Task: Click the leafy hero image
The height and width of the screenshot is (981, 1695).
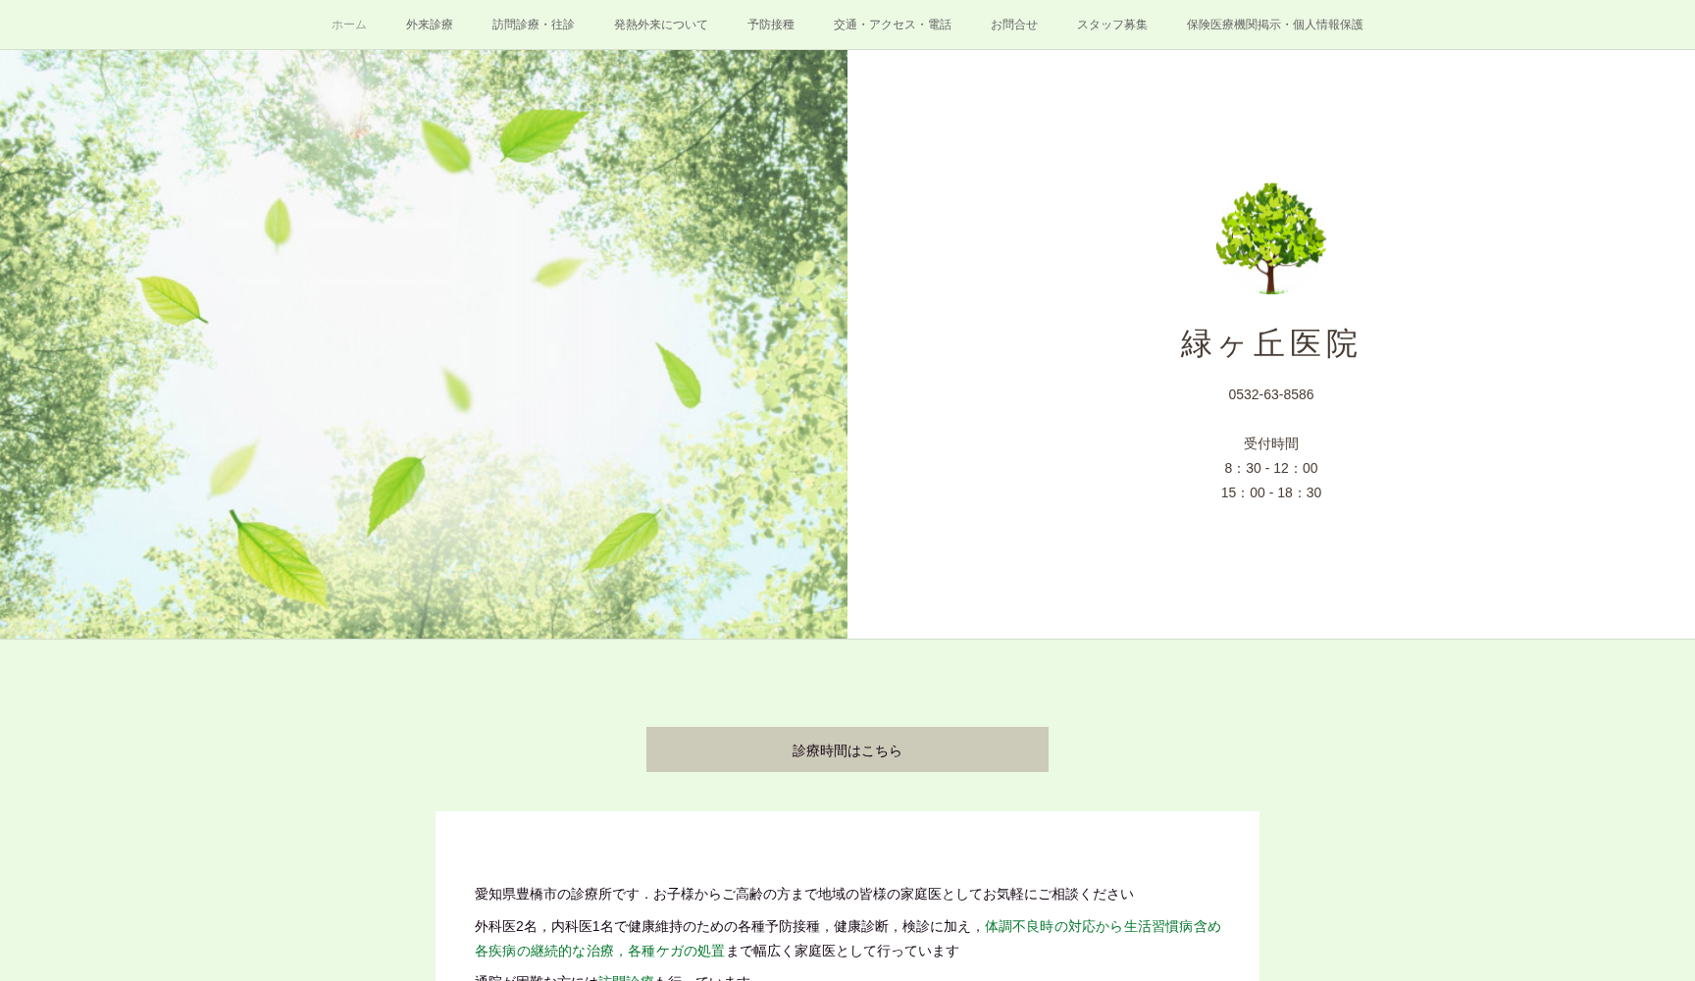Action: tap(422, 343)
